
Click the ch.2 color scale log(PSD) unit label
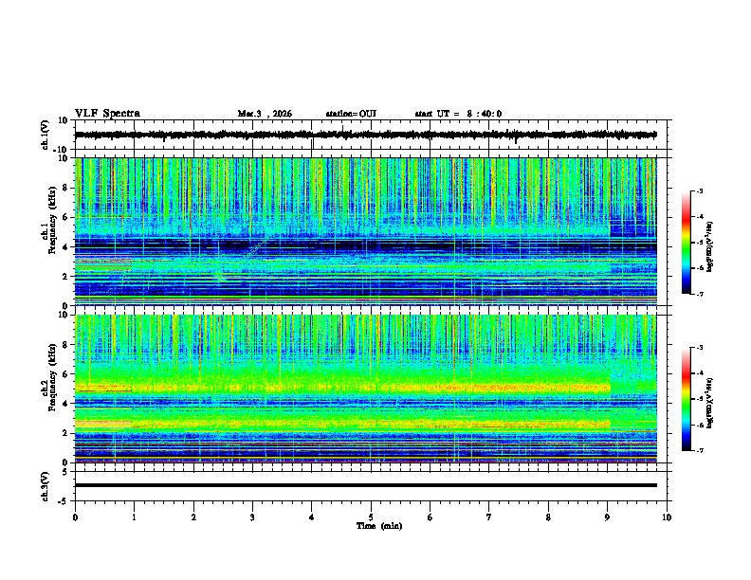pos(710,403)
